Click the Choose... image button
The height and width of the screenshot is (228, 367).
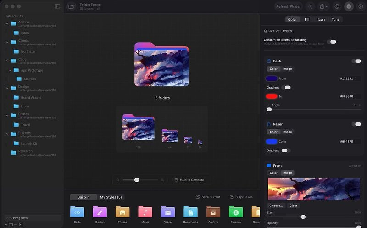click(276, 206)
